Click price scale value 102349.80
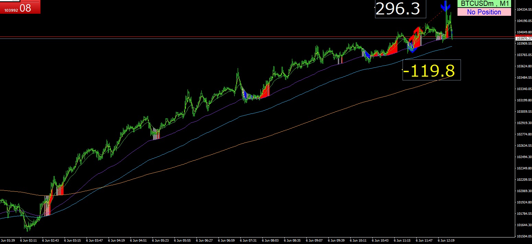This screenshot has height=244, width=532. pos(524,168)
